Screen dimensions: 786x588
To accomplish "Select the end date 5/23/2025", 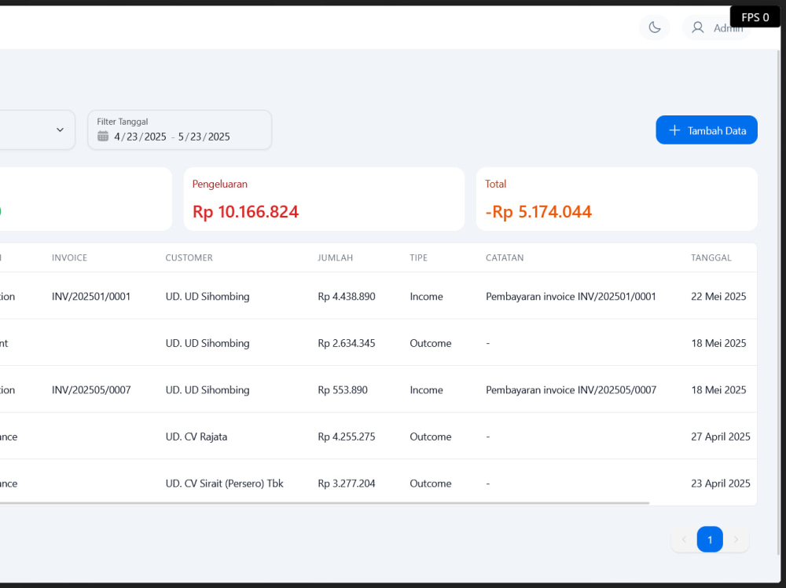I will click(x=204, y=137).
